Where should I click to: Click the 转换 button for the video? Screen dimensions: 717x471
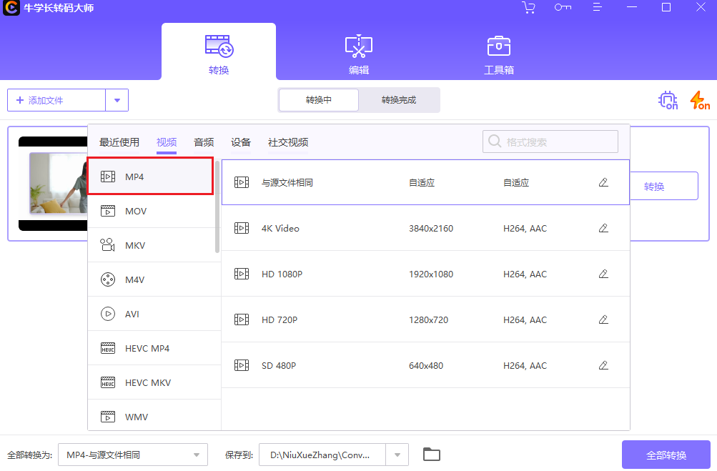pyautogui.click(x=664, y=186)
